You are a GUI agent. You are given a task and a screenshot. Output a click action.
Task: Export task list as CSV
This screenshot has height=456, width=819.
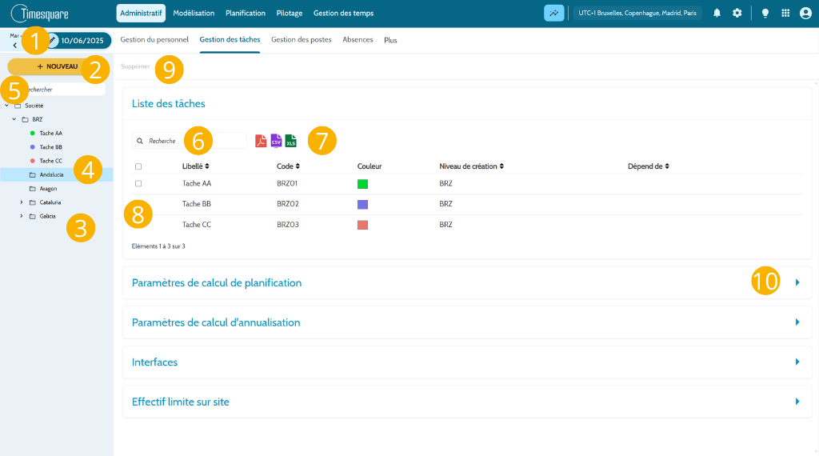pos(276,141)
